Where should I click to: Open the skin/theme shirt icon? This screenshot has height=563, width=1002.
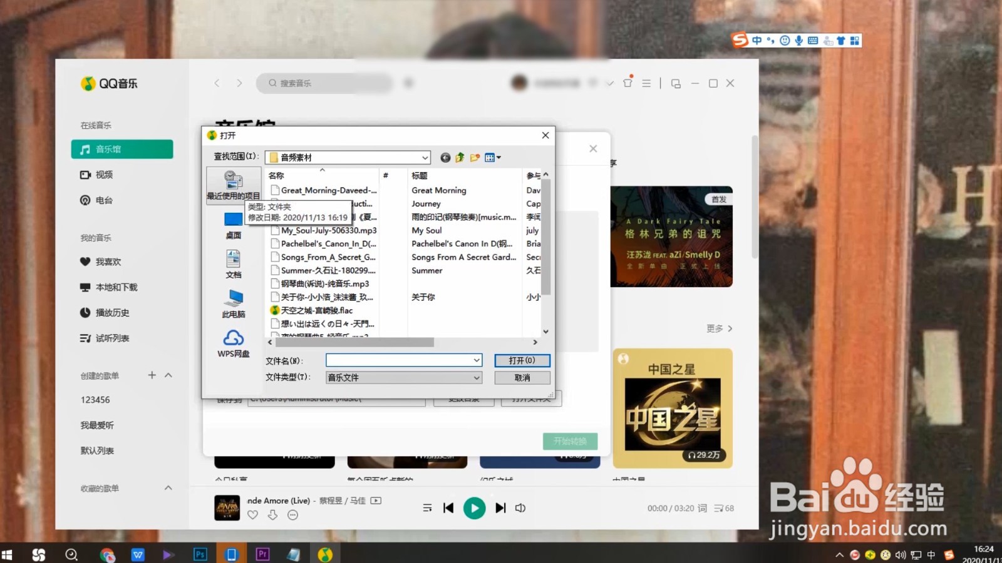click(628, 83)
